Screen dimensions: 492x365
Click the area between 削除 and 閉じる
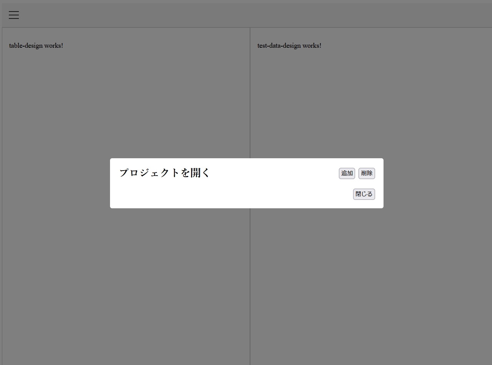[x=366, y=184]
